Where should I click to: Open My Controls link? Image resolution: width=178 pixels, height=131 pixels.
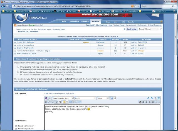102,25
